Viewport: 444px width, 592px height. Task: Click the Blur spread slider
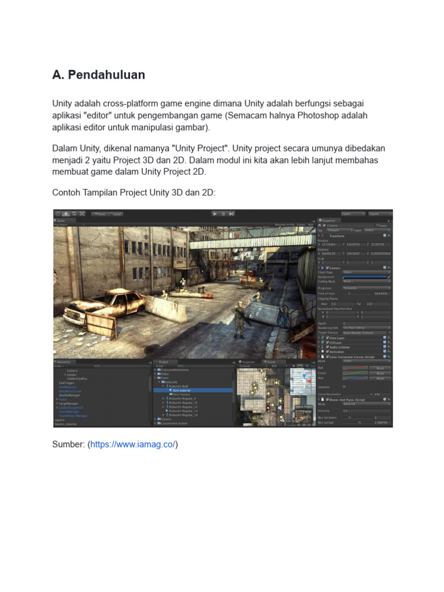[357, 423]
